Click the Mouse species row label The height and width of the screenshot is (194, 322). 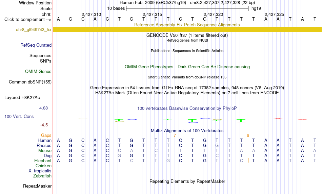pos(45,151)
